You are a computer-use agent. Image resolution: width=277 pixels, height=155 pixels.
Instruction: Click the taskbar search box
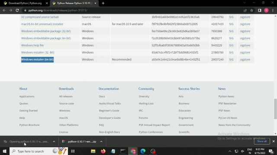[39, 151]
